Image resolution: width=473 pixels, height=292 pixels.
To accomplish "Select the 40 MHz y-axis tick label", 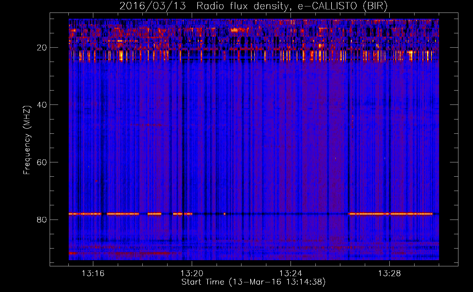I will 42,105.
